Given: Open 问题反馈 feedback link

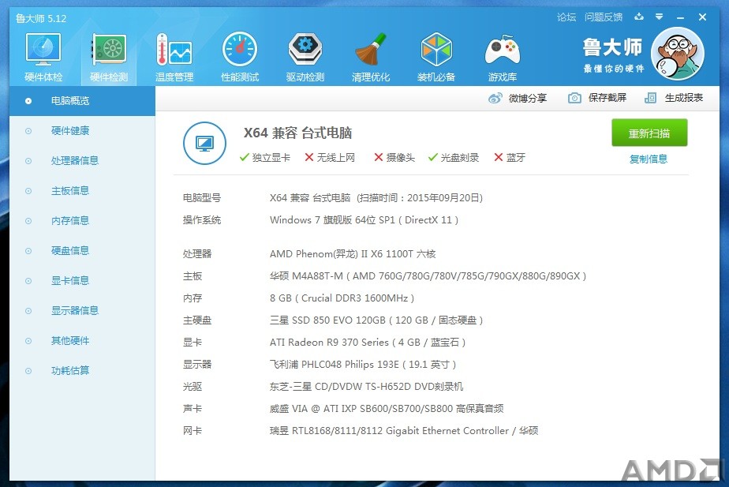Looking at the screenshot, I should [604, 17].
